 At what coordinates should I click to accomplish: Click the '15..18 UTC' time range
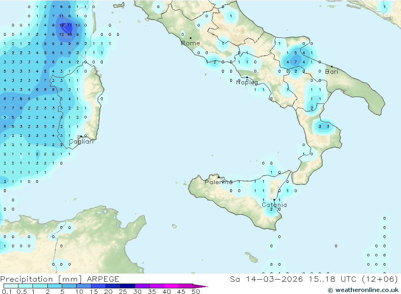click(333, 279)
